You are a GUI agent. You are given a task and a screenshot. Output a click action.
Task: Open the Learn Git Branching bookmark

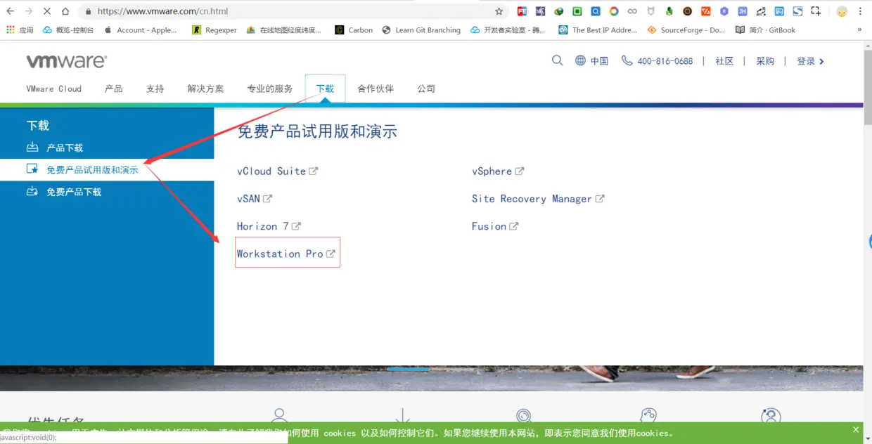[429, 30]
